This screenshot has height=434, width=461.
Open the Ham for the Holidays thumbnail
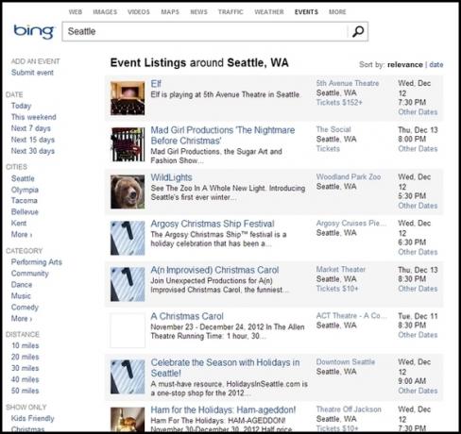(128, 419)
